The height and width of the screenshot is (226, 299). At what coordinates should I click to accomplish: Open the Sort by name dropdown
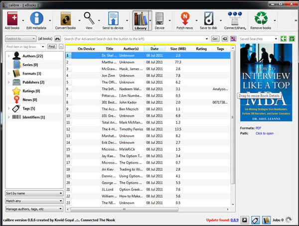[x=33, y=193]
